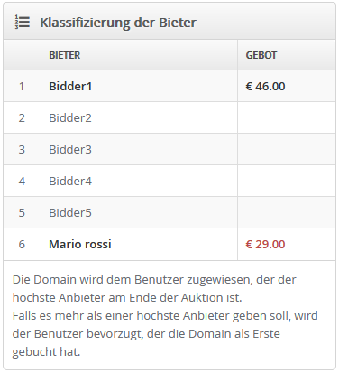339x373 pixels.
Task: Click rank number 6 cell
Action: coord(22,245)
